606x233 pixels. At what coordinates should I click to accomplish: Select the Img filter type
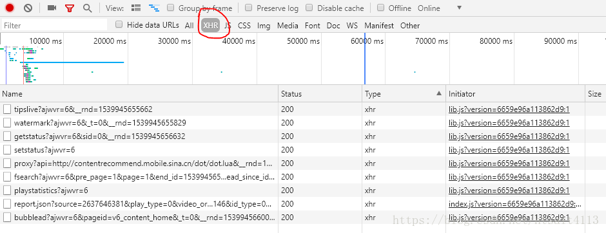[x=264, y=26]
